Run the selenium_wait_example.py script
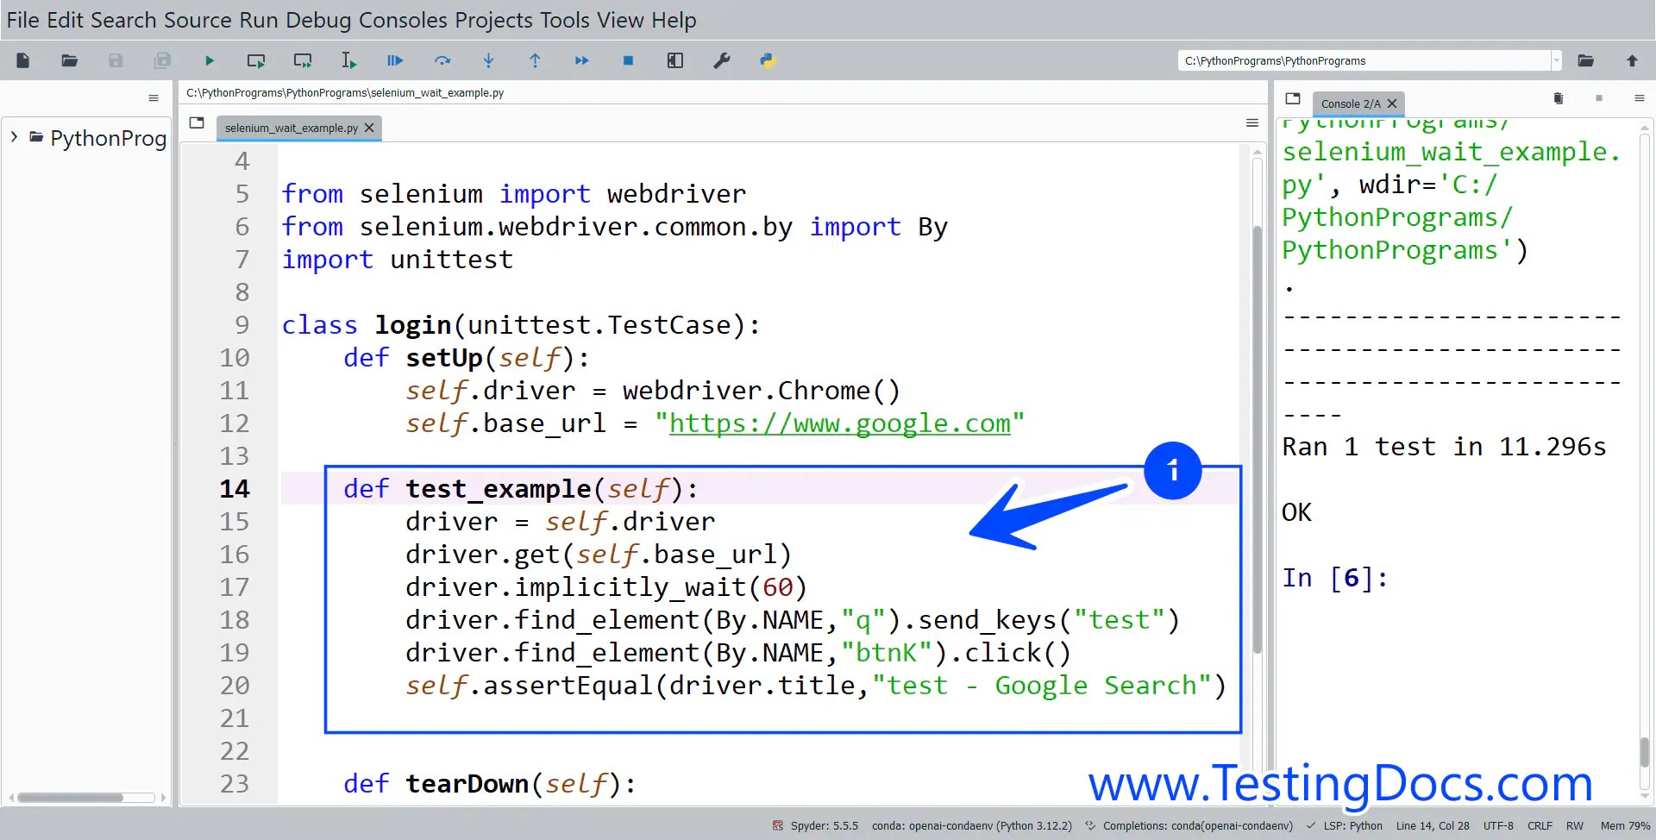This screenshot has width=1656, height=840. [209, 60]
